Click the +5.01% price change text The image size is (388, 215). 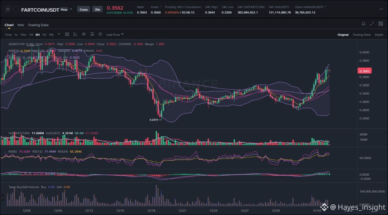128,13
